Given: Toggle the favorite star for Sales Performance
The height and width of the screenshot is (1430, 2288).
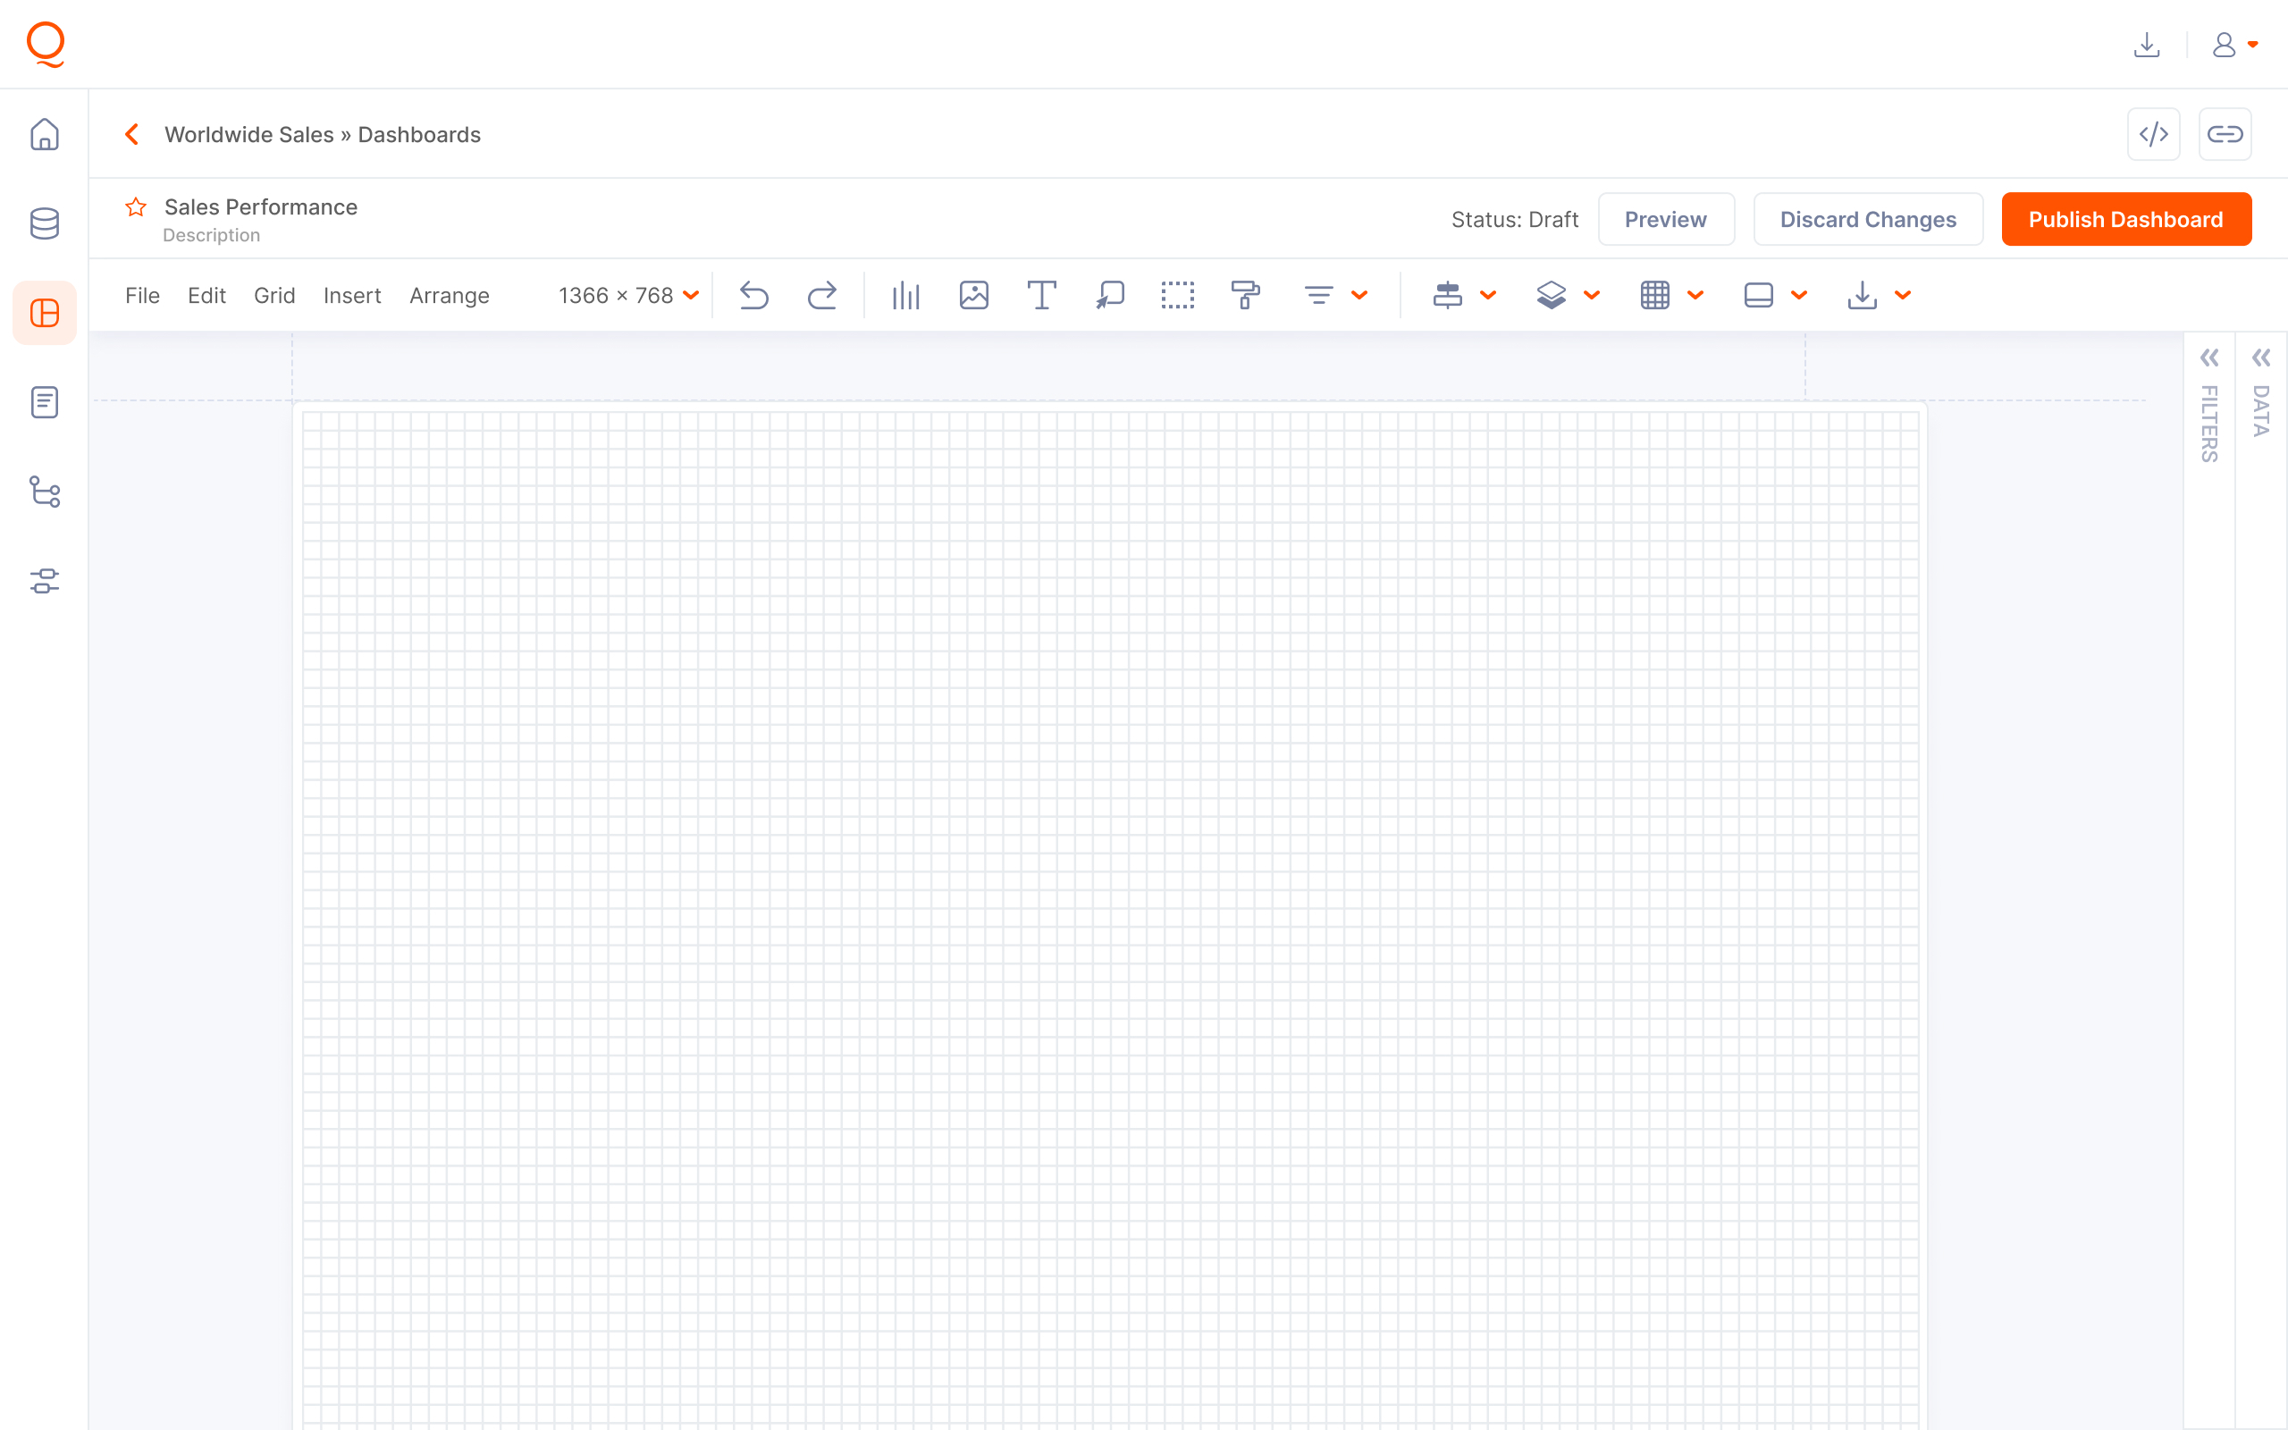Looking at the screenshot, I should (136, 207).
